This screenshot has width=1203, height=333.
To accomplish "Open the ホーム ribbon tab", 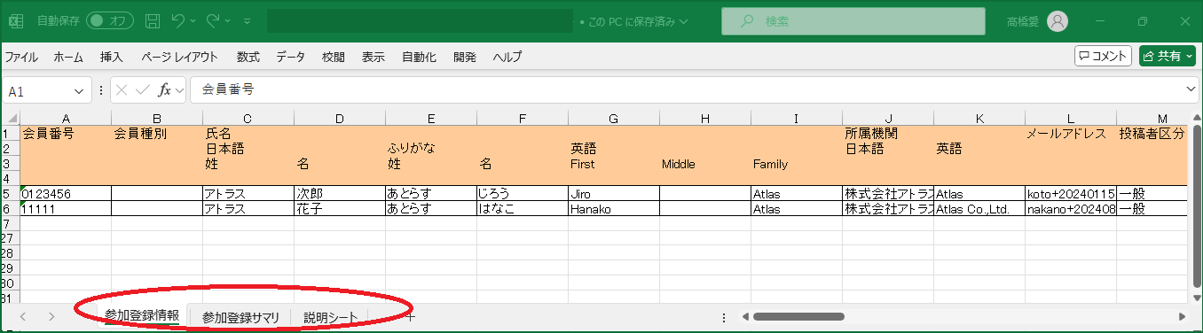I will [68, 57].
